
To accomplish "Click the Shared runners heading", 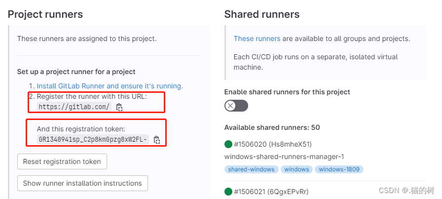I will pyautogui.click(x=262, y=14).
